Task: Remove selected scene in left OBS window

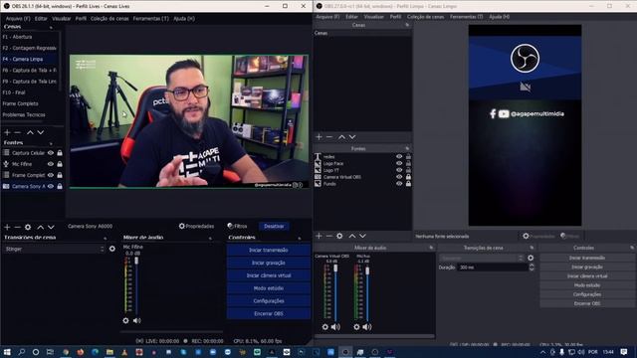Action: coord(18,132)
